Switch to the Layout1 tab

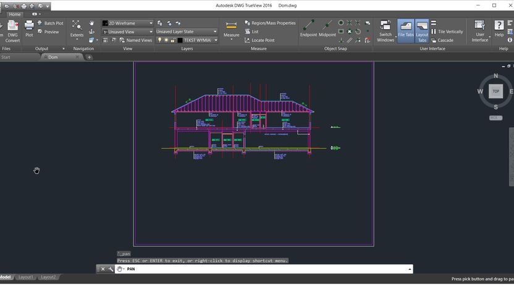[x=25, y=277]
